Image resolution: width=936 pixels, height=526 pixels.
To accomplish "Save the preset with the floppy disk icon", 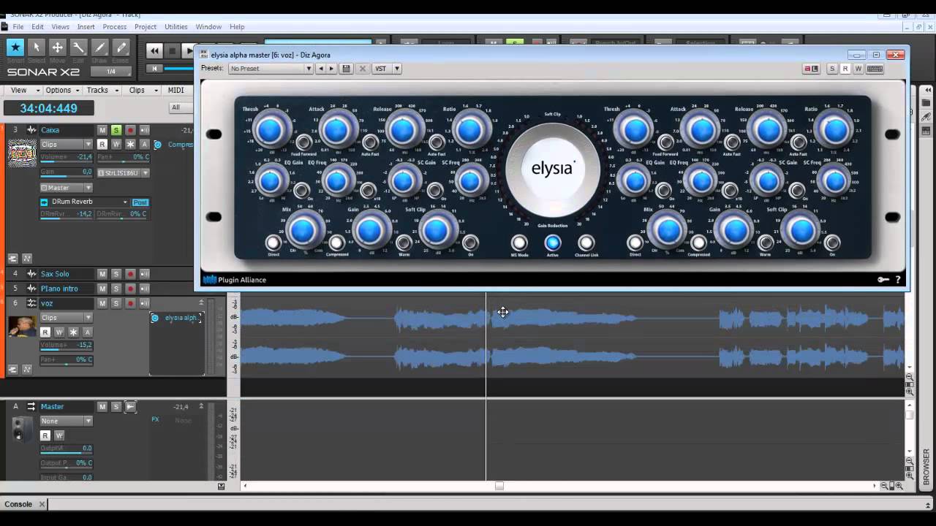I will (x=346, y=69).
